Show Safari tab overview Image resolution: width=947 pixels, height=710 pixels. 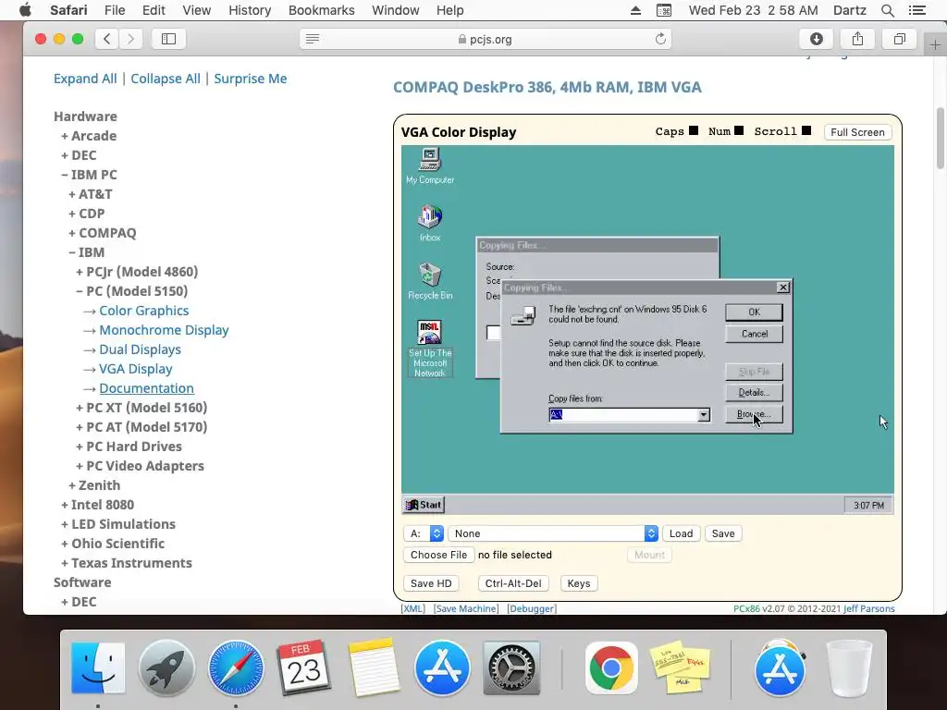(x=899, y=39)
